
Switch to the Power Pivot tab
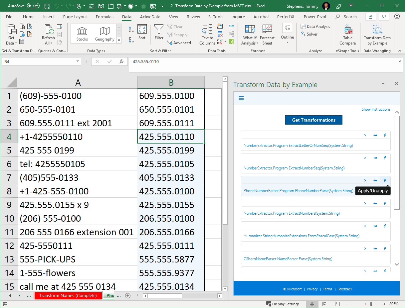click(315, 17)
